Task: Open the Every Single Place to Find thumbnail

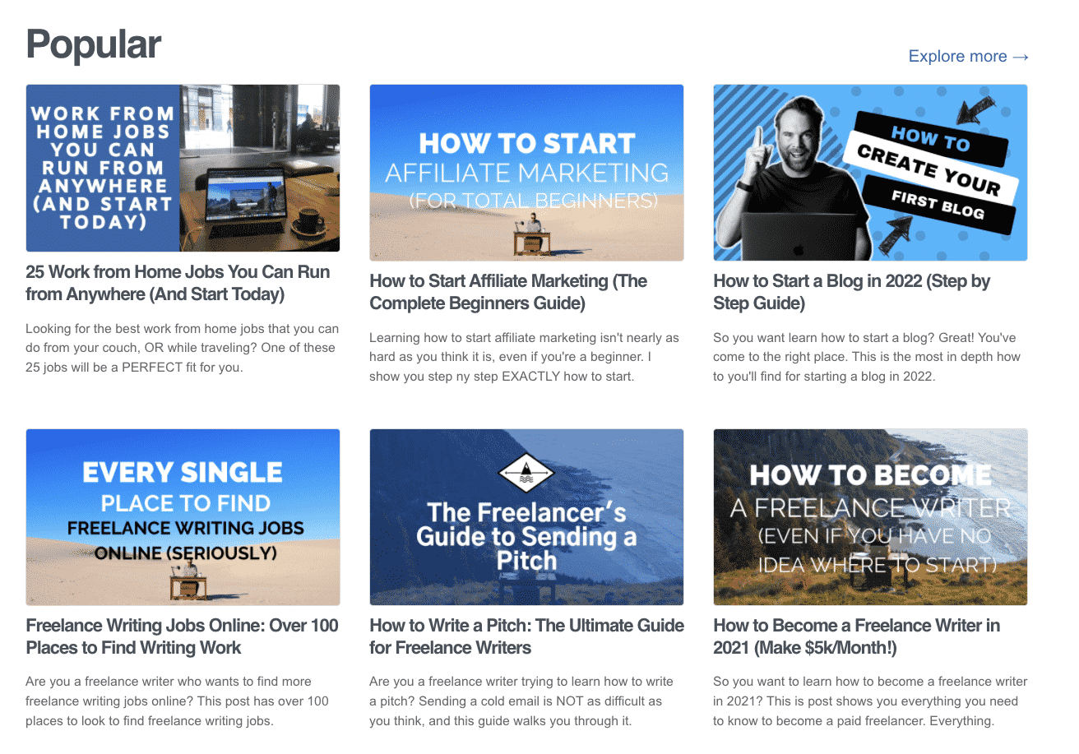Action: tap(183, 517)
